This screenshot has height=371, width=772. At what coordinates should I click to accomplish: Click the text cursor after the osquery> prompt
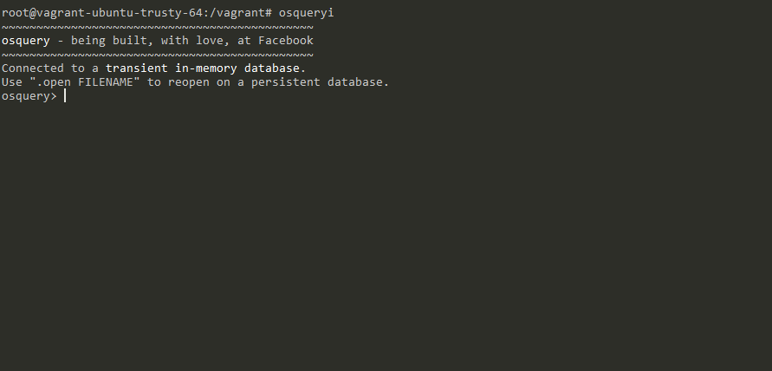pyautogui.click(x=65, y=96)
